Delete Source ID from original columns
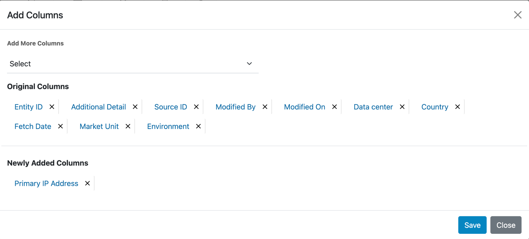The width and height of the screenshot is (529, 239). coord(196,107)
